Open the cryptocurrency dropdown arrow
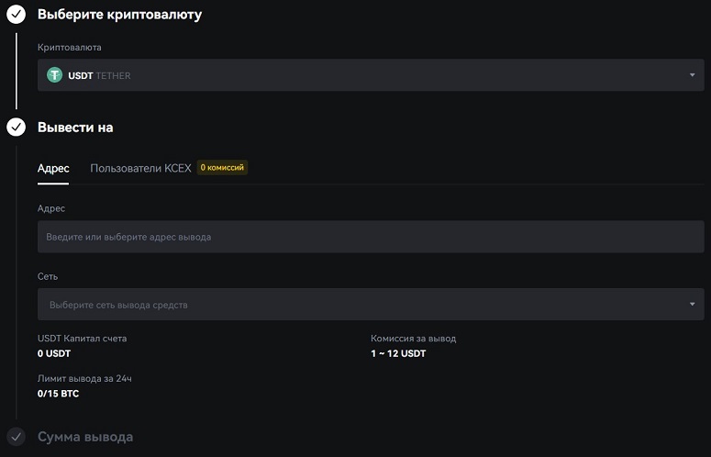The width and height of the screenshot is (711, 457). (x=692, y=75)
